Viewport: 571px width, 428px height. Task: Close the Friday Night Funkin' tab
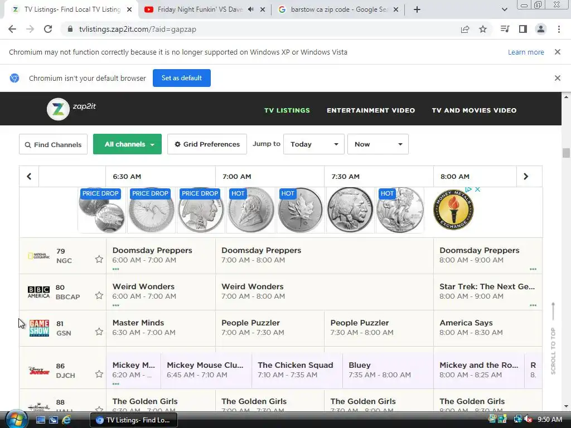coord(263,9)
